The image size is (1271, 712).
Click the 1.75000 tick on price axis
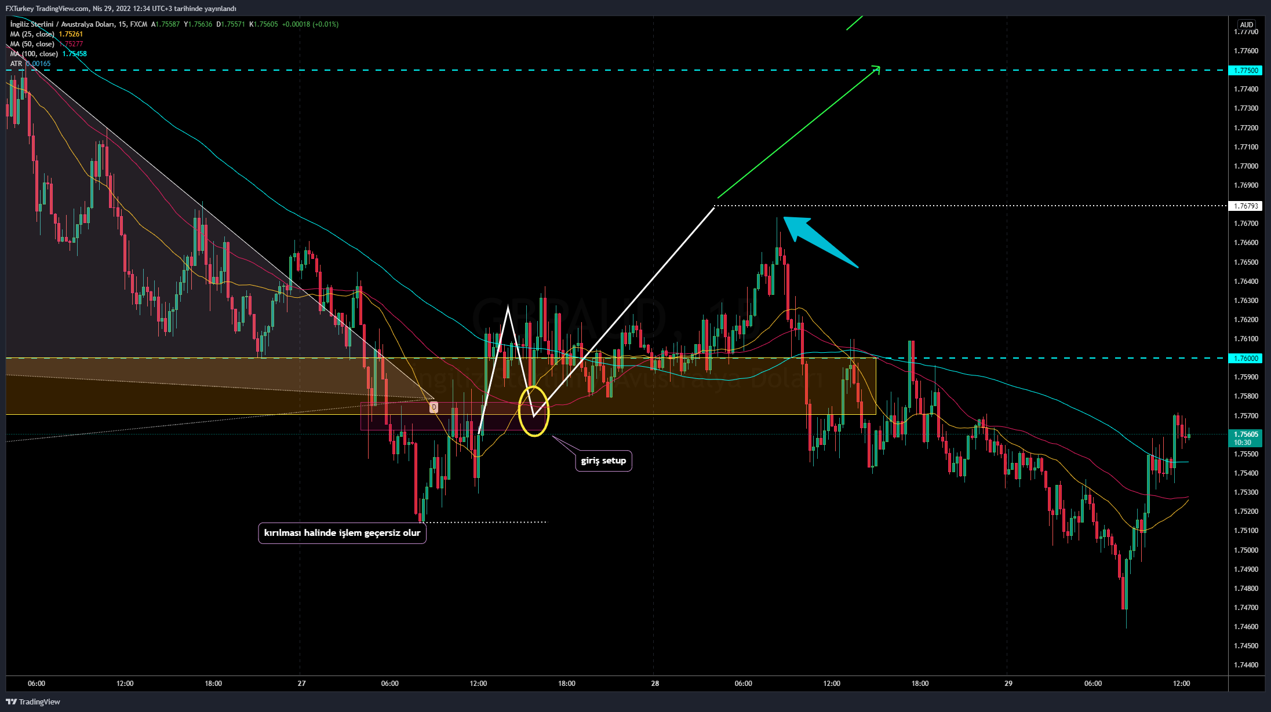tap(1246, 550)
